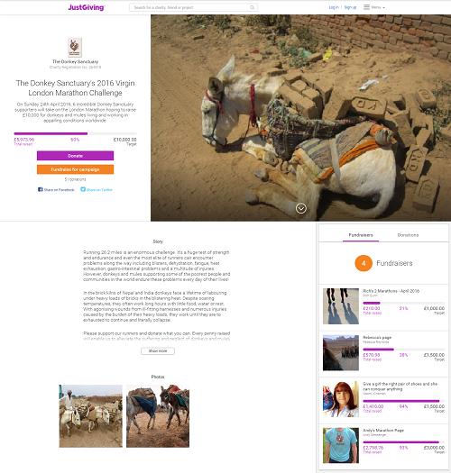Open the Log in link
Image resolution: width=451 pixels, height=473 pixels.
[334, 7]
